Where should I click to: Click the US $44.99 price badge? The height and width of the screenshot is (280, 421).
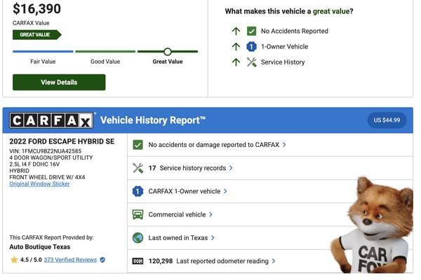tap(387, 120)
